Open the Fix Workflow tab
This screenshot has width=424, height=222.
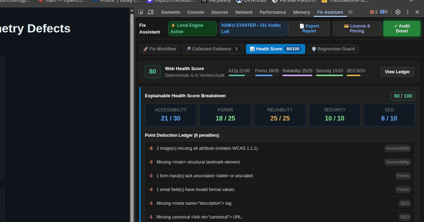pyautogui.click(x=160, y=49)
